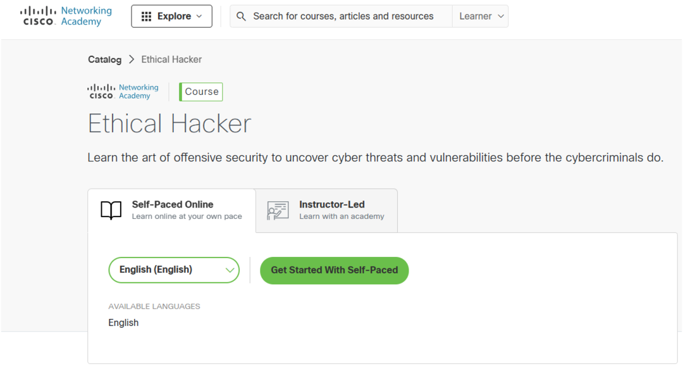
Task: Click the Instructor-Led presenter icon
Action: tap(278, 211)
